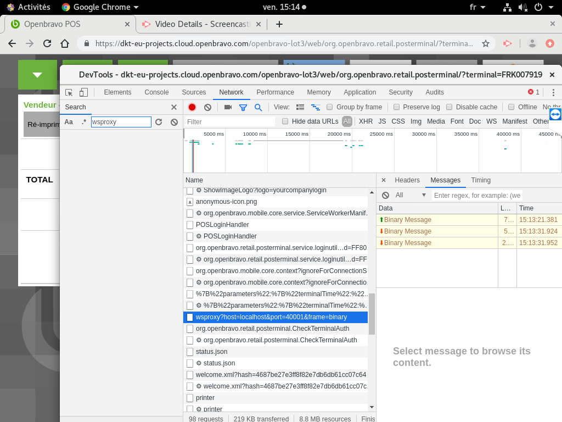Refresh the wsproxy search results

point(159,122)
